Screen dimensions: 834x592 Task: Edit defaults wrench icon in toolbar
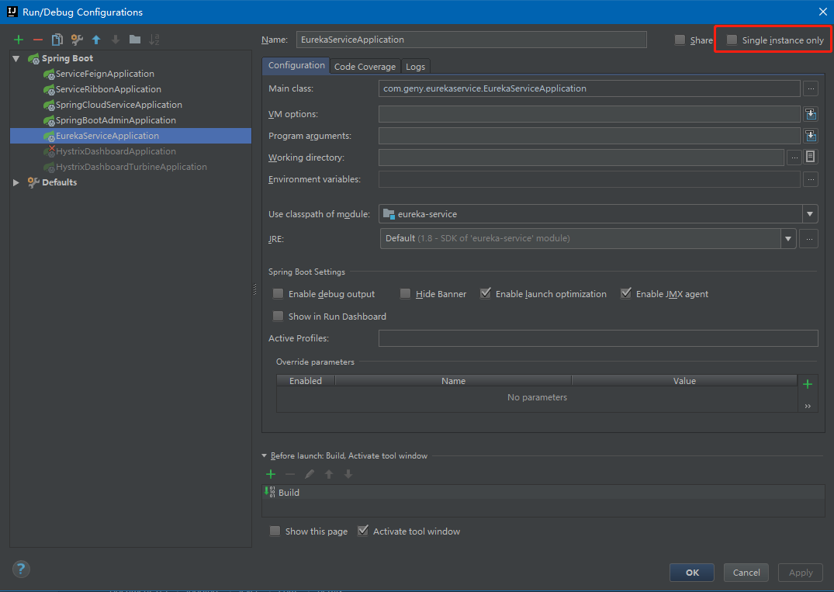tap(77, 40)
